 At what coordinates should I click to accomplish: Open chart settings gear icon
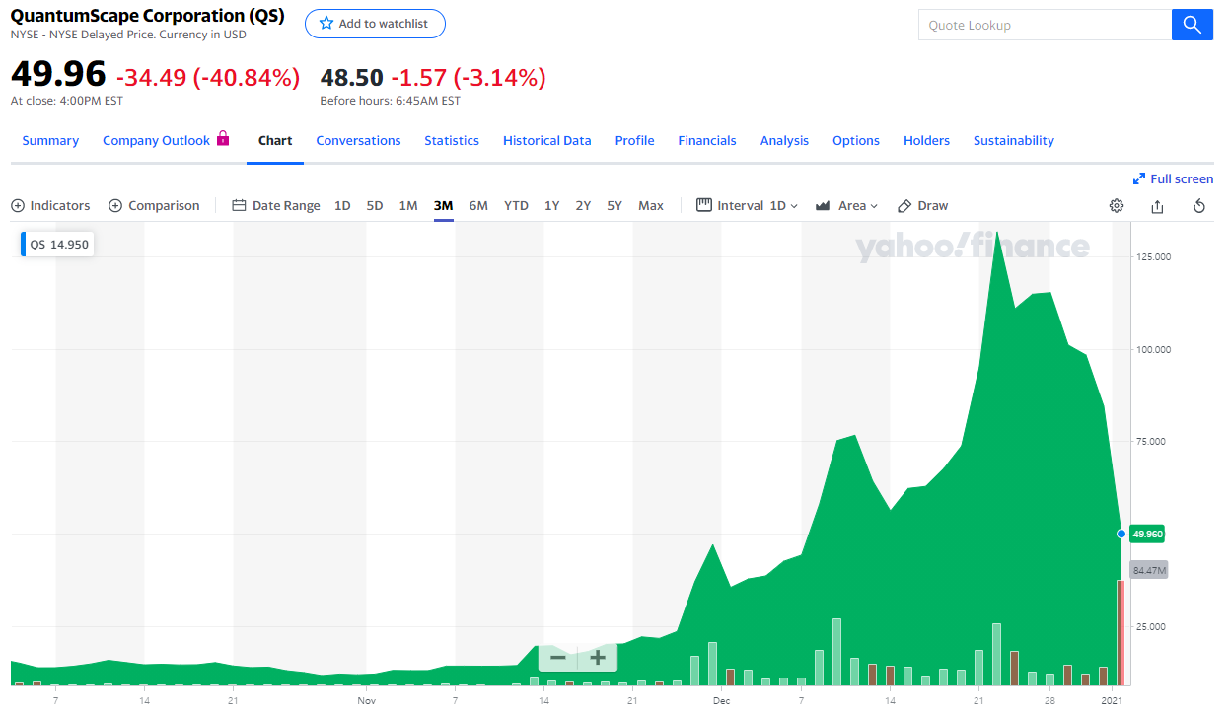point(1117,206)
